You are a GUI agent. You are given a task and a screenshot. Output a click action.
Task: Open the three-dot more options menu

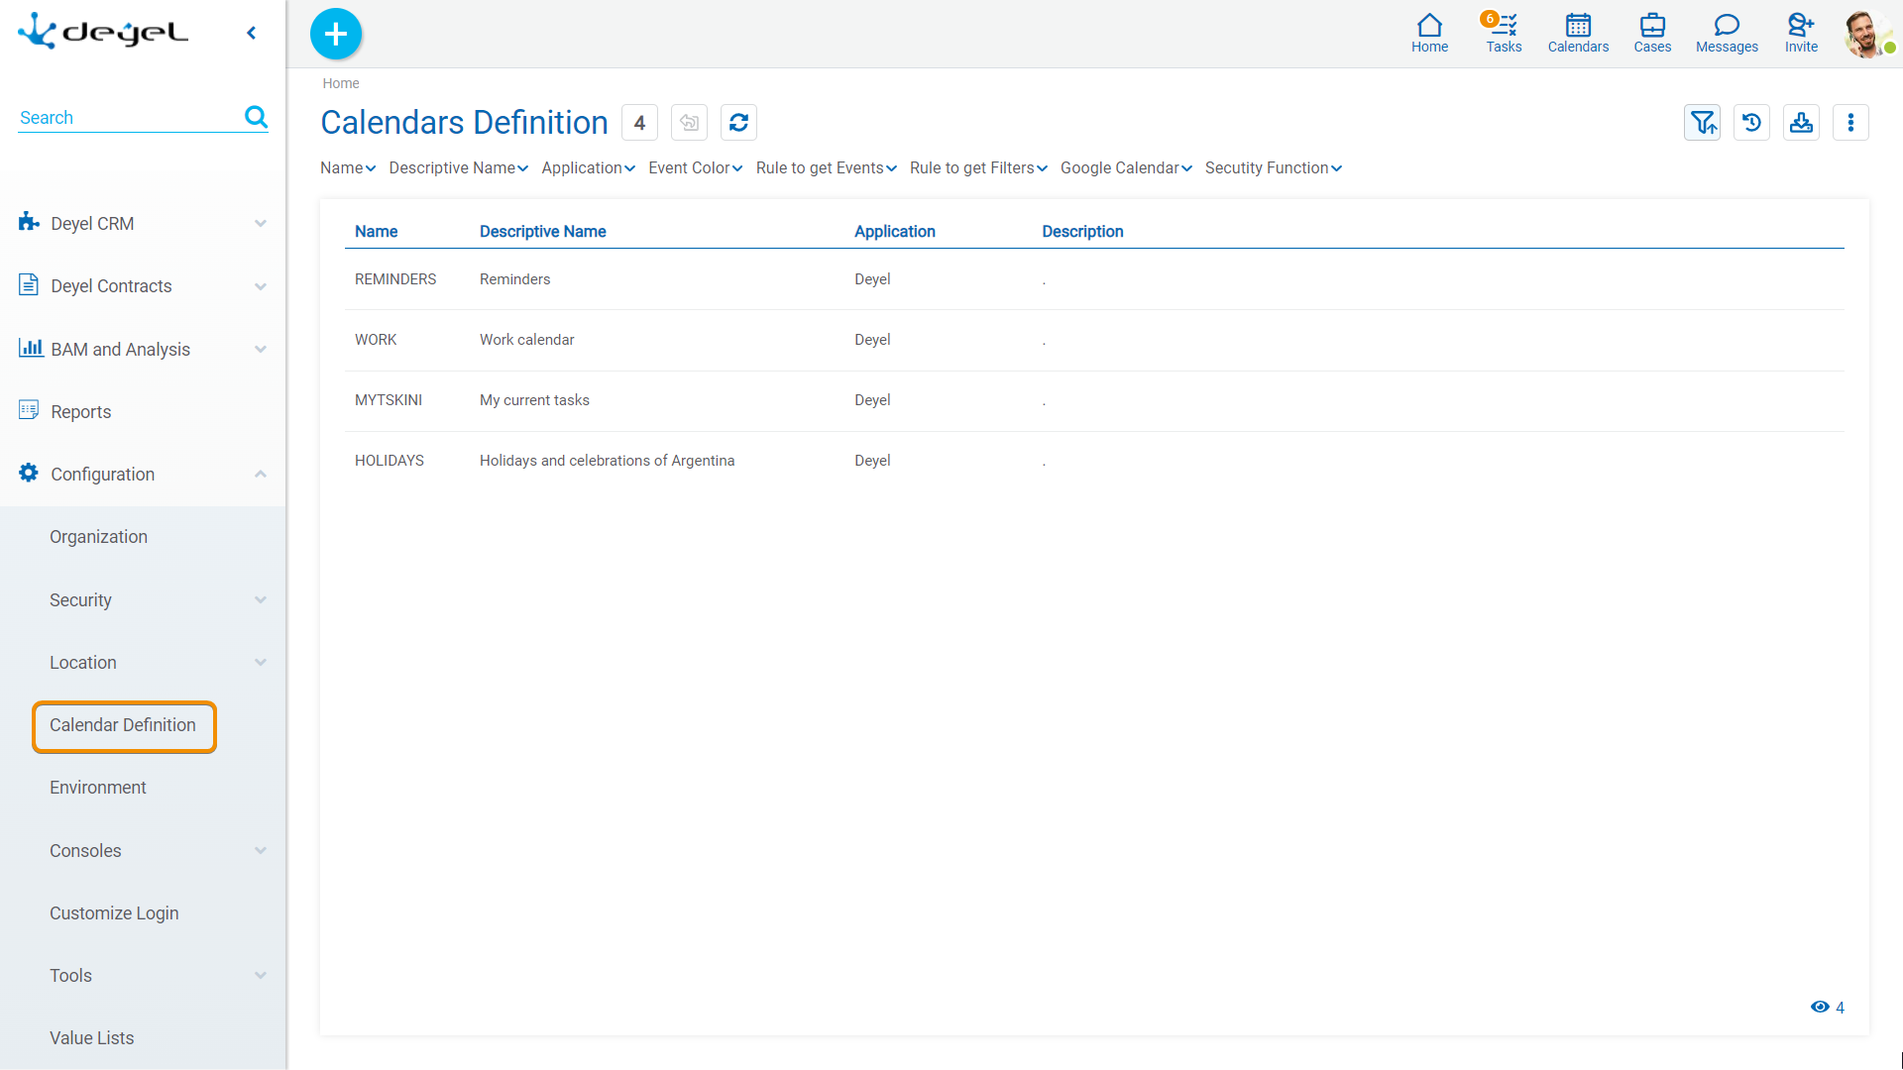coord(1850,123)
